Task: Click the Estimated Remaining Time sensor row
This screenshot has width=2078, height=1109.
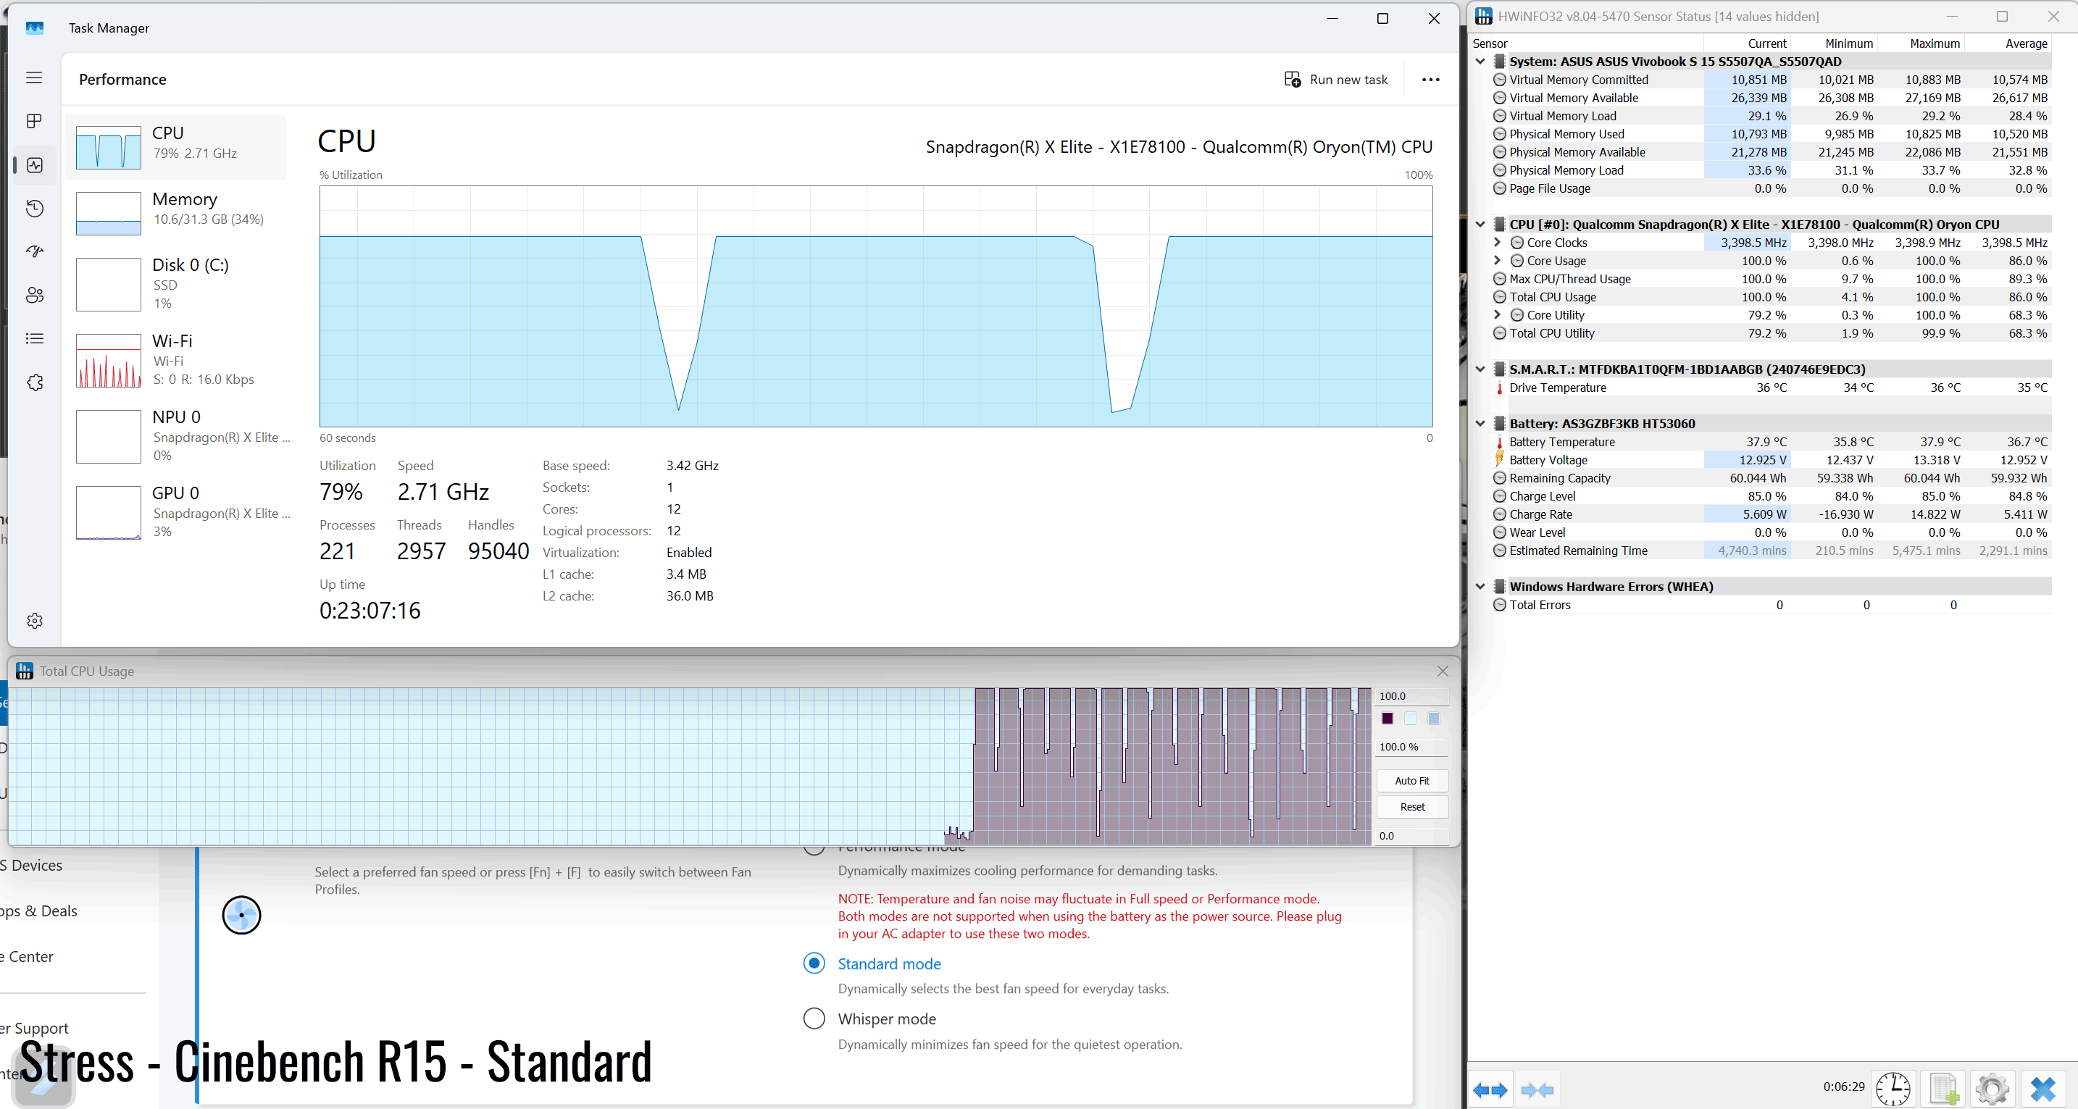Action: 1772,550
